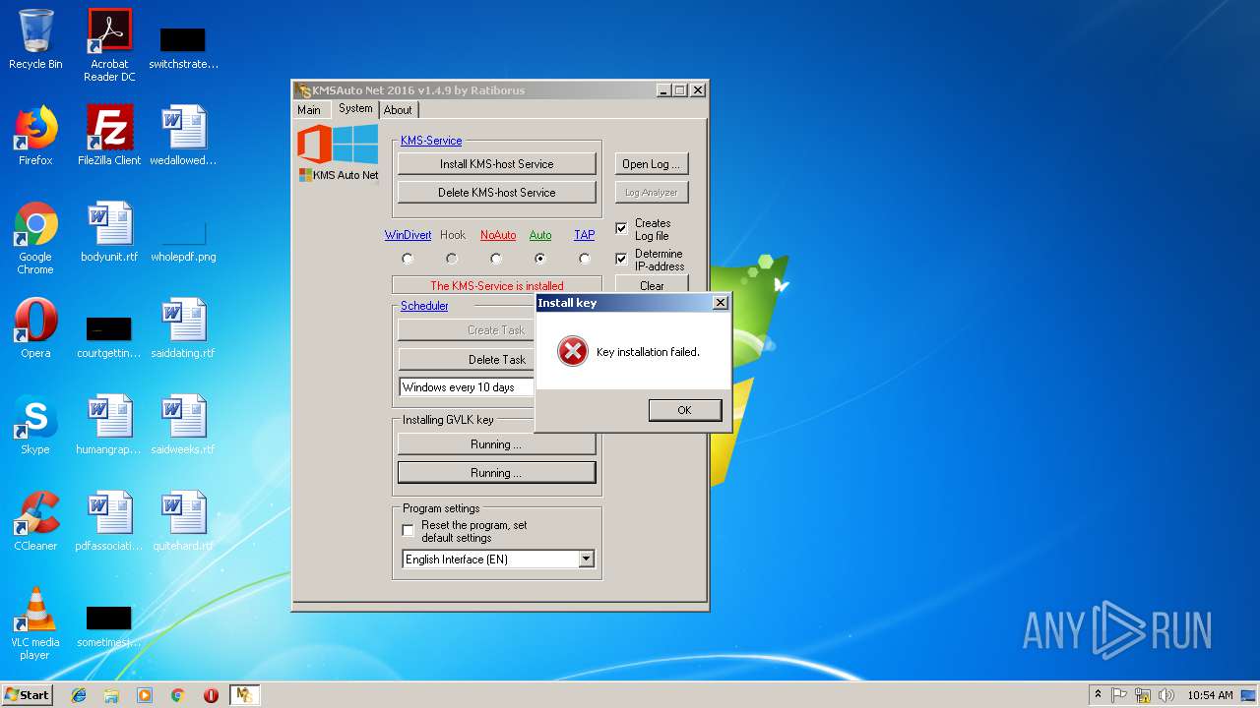Check Reset the program default settings
This screenshot has width=1260, height=708.
pyautogui.click(x=408, y=530)
